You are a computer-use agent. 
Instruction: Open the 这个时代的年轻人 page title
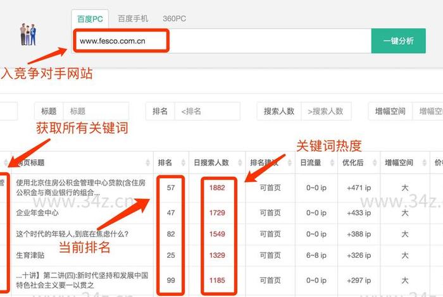(x=72, y=234)
